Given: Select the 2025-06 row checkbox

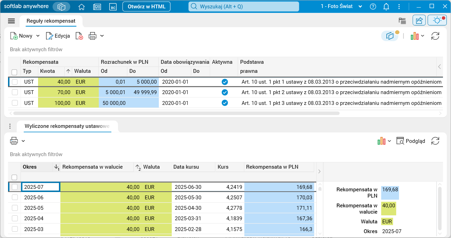Looking at the screenshot, I should pyautogui.click(x=15, y=198).
